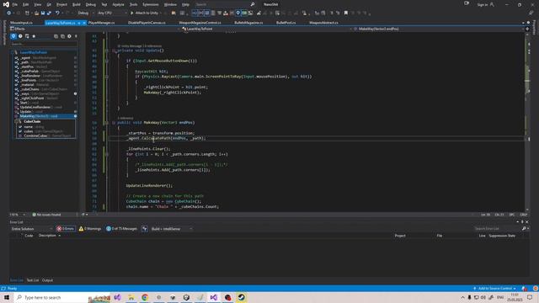539x303 pixels.
Task: Click the ready status icon in blue status bar
Action: [x=3, y=288]
